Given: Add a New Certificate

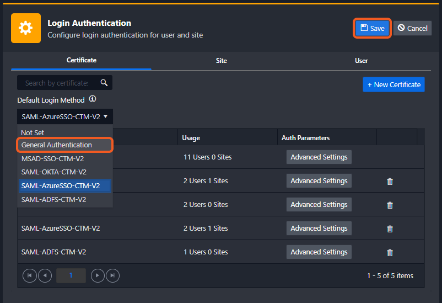Looking at the screenshot, I should 394,84.
